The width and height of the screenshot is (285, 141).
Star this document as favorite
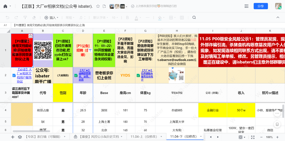tap(98, 6)
